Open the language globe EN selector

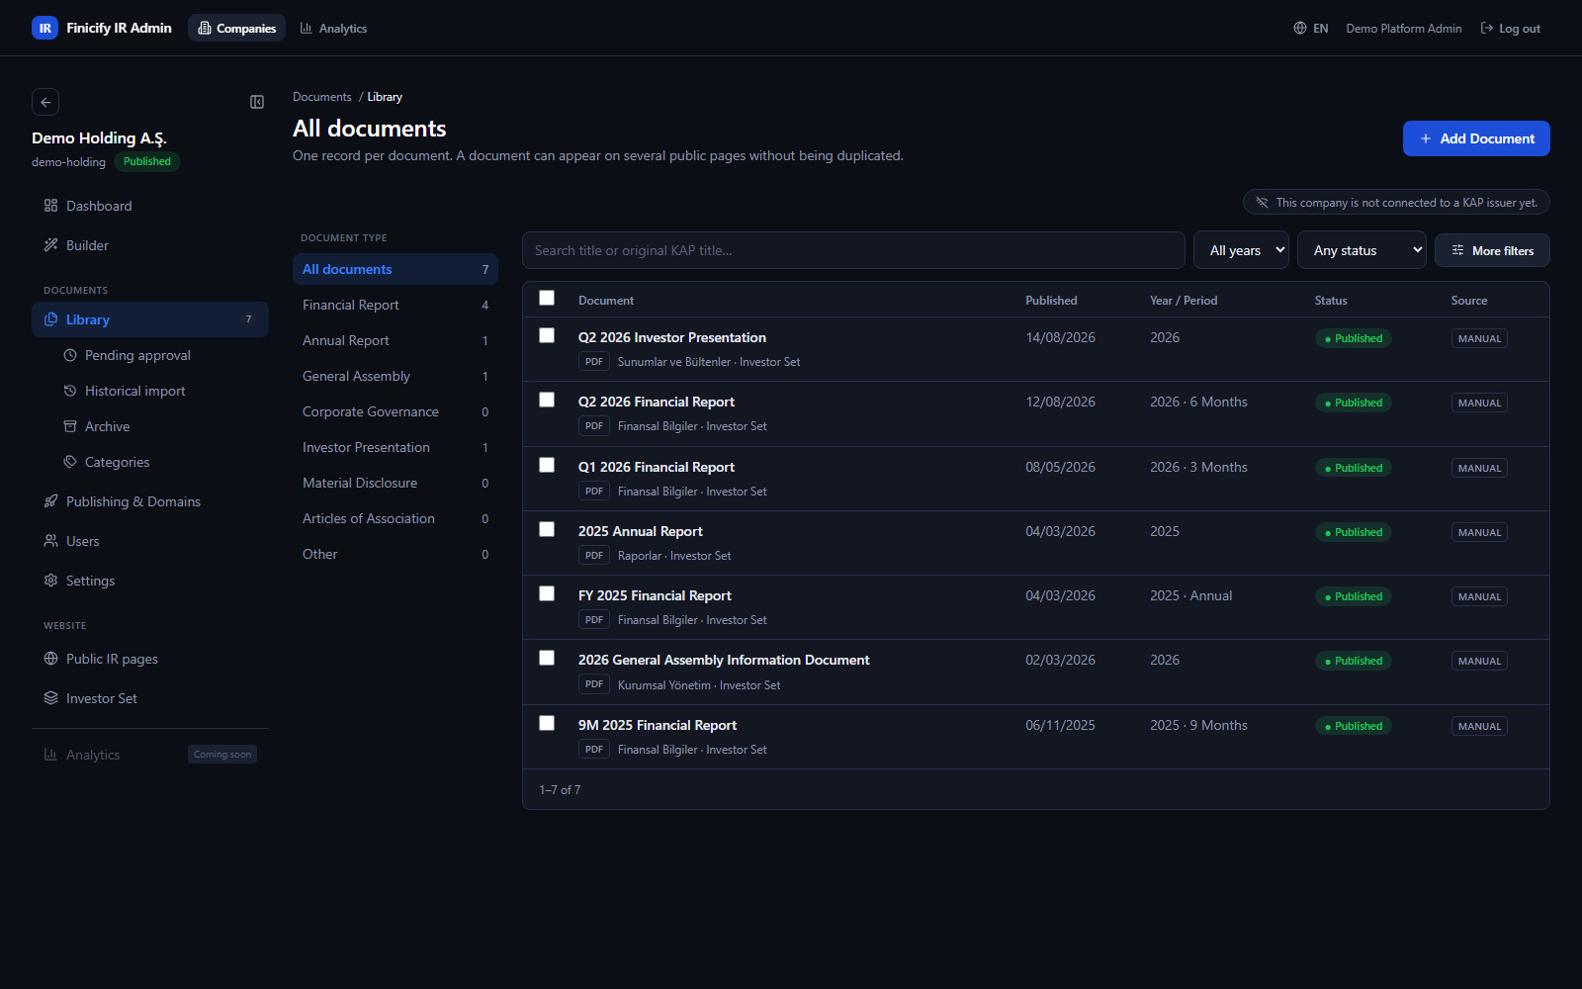click(1311, 28)
